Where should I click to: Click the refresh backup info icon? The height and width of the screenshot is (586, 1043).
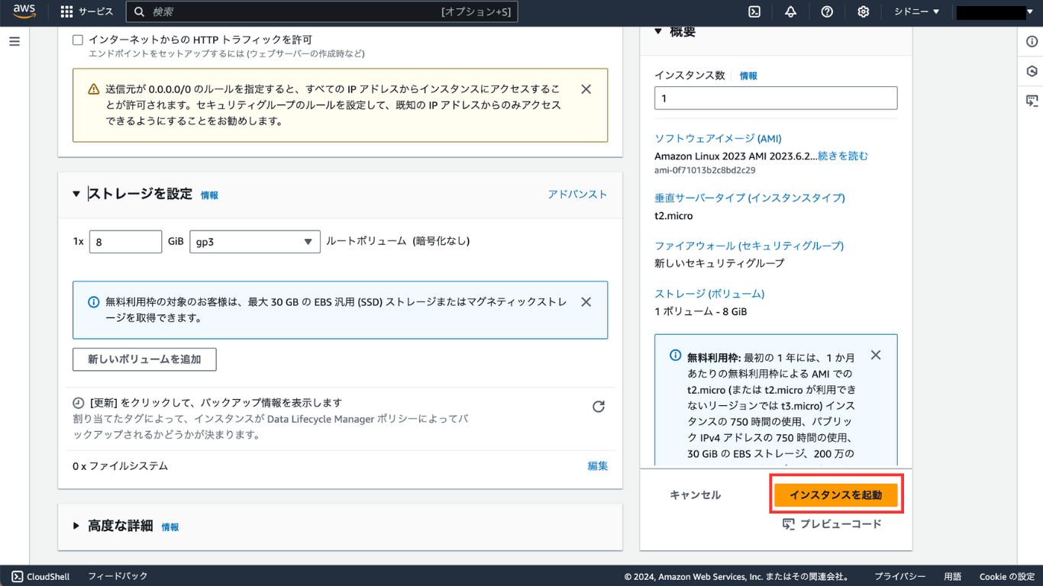click(599, 407)
